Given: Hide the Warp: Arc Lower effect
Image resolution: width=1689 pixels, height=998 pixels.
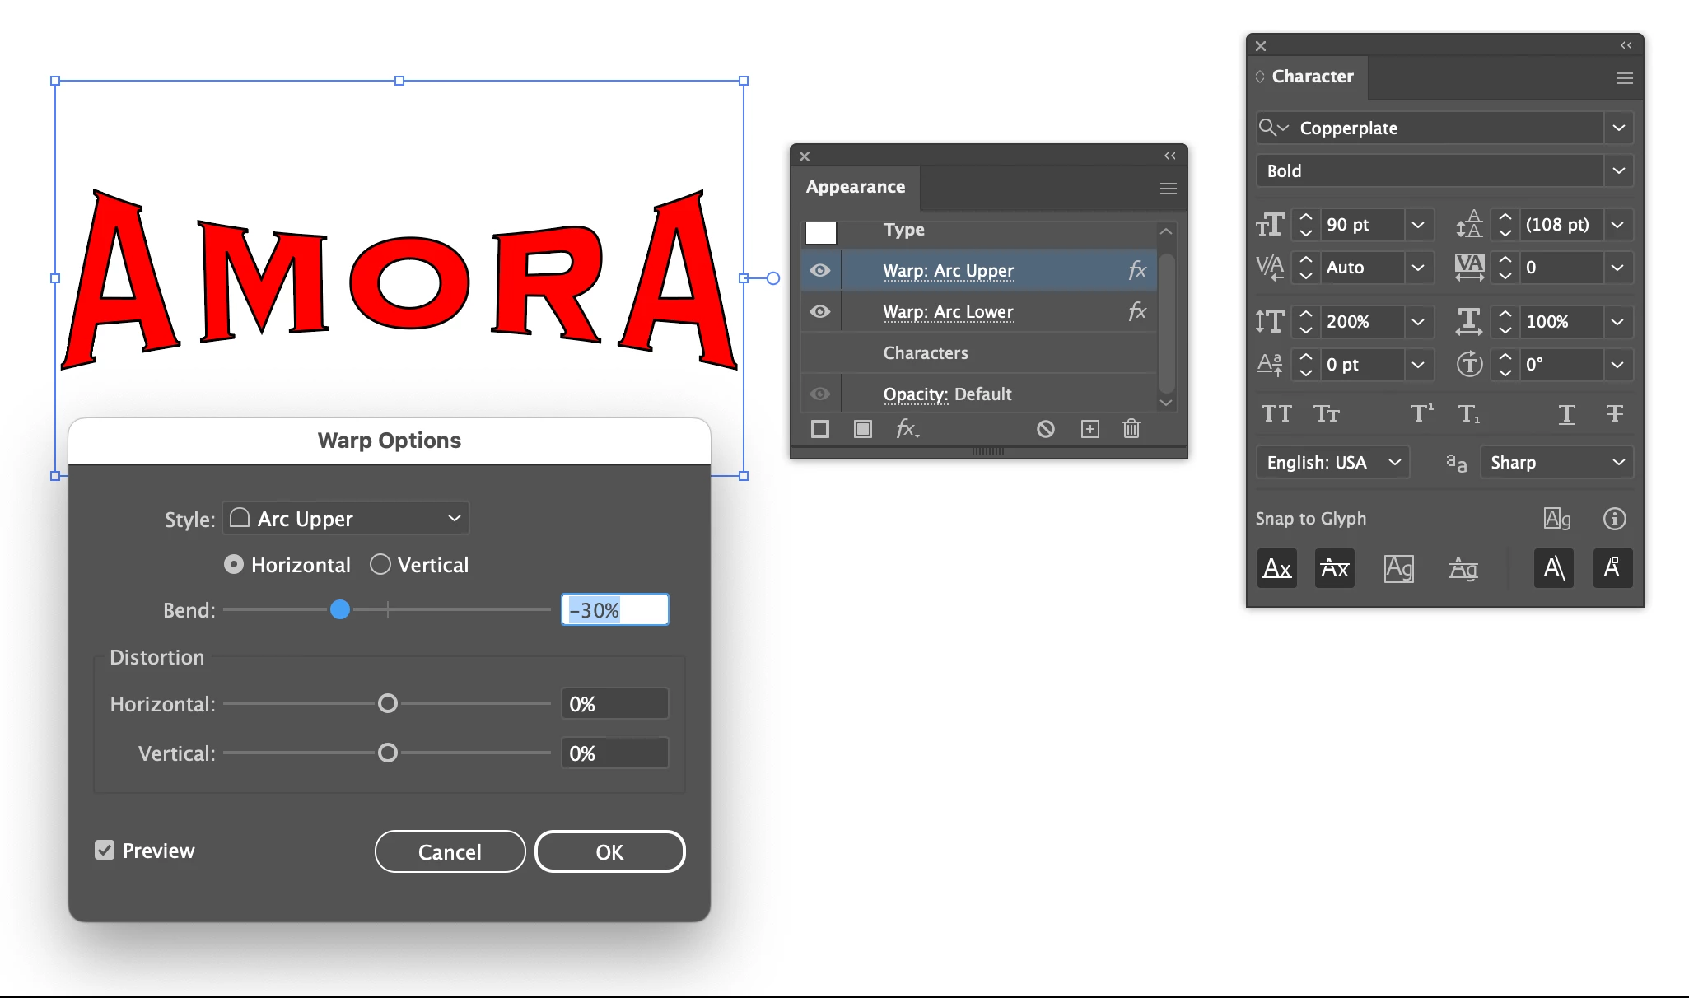Looking at the screenshot, I should point(820,312).
